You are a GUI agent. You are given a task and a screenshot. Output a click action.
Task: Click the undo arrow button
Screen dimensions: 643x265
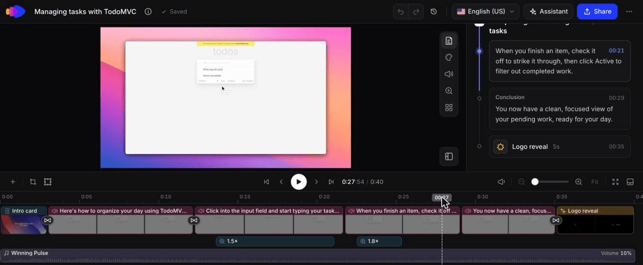pos(400,11)
